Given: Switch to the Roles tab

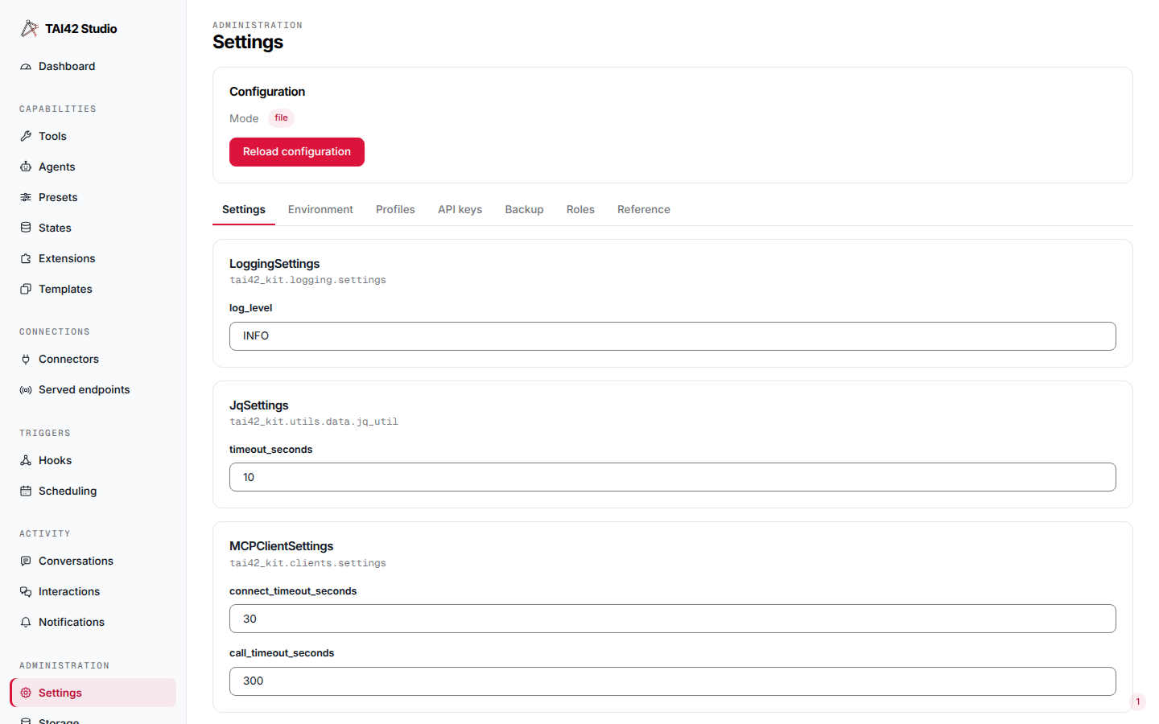Looking at the screenshot, I should (580, 210).
